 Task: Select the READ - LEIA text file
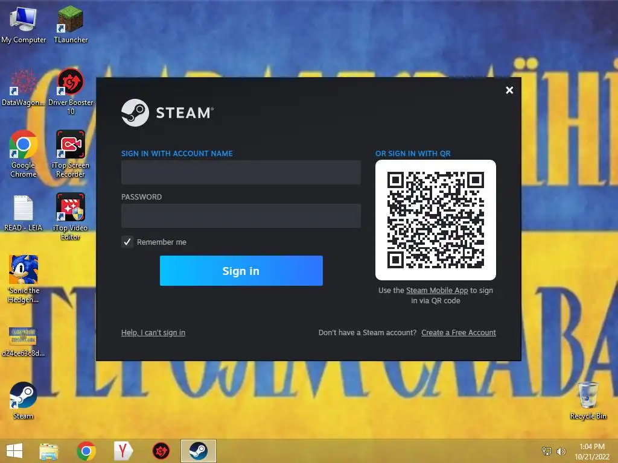tap(24, 213)
